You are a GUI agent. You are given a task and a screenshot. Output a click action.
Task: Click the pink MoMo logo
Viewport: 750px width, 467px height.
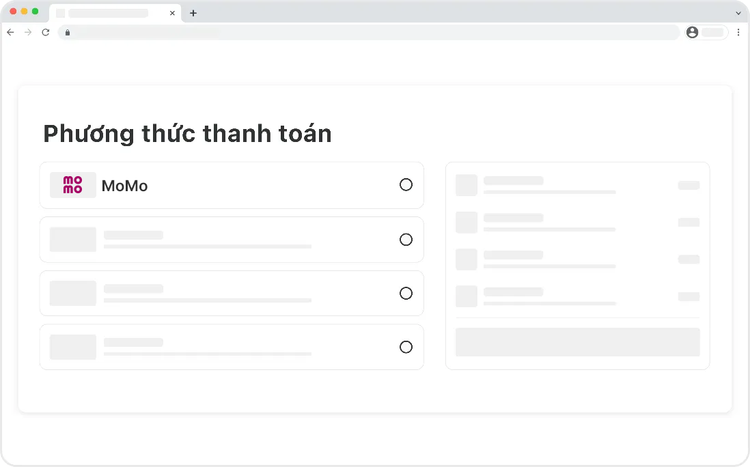click(72, 185)
